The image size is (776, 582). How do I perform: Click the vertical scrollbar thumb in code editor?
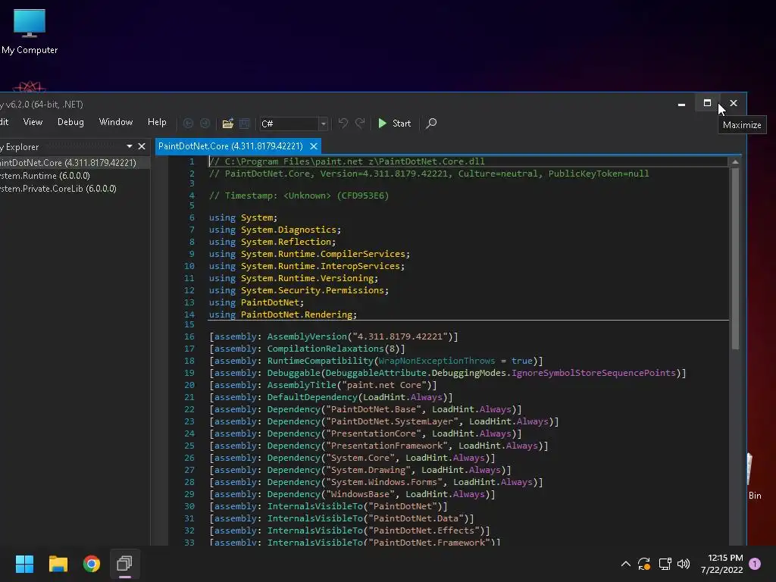pyautogui.click(x=735, y=259)
